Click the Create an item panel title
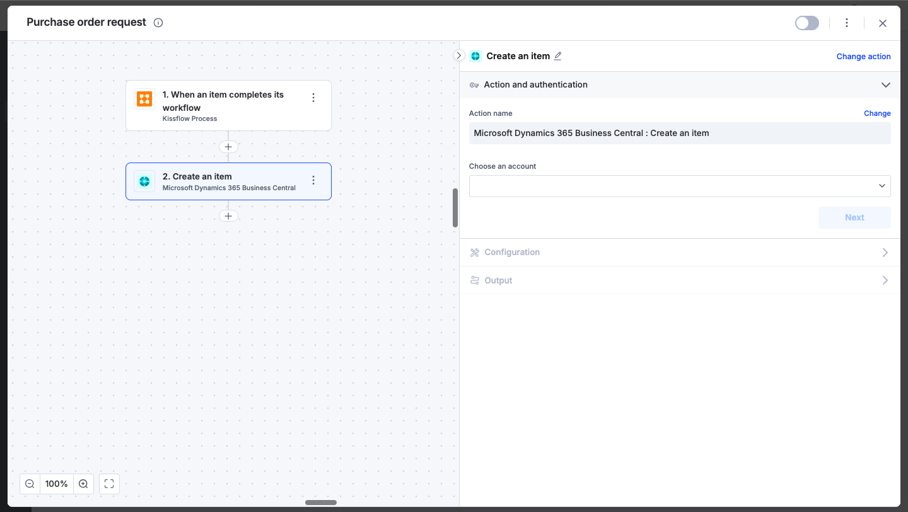 (x=518, y=56)
